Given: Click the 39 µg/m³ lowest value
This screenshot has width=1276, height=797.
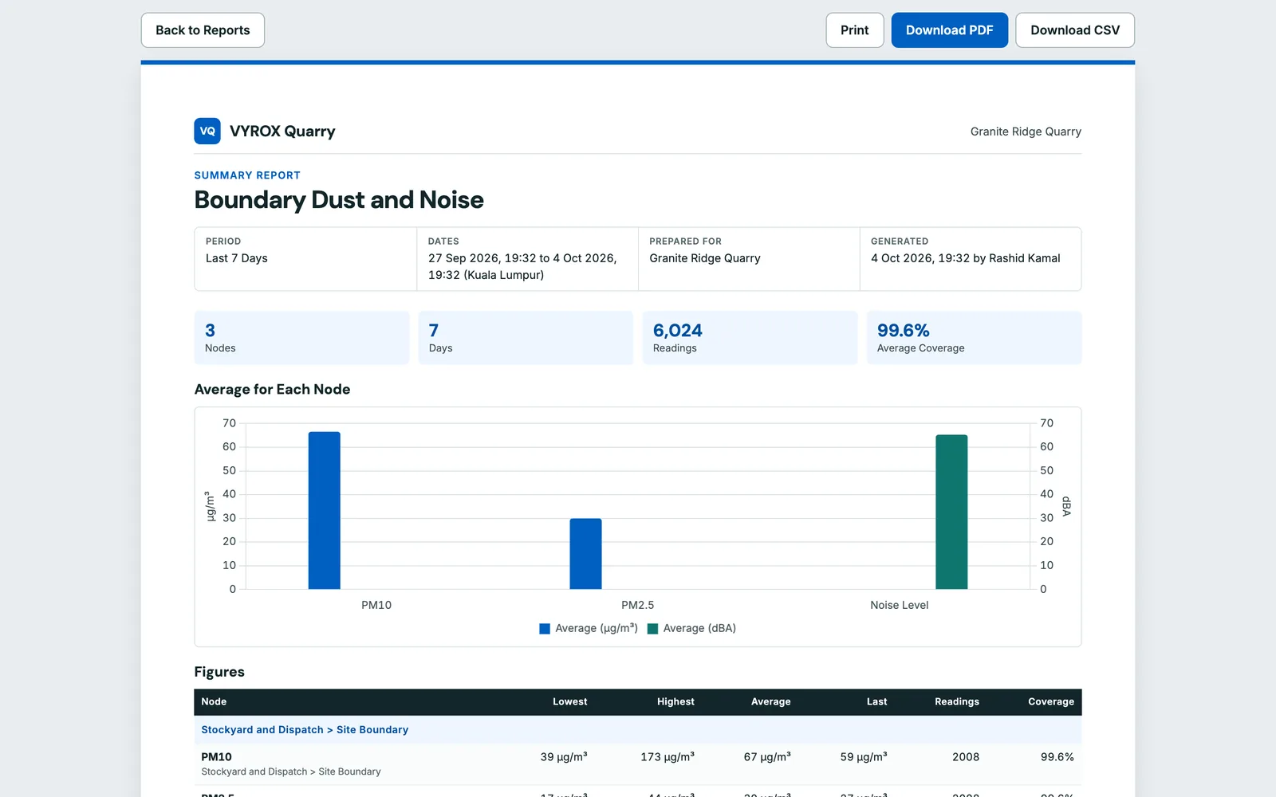Looking at the screenshot, I should [x=564, y=757].
